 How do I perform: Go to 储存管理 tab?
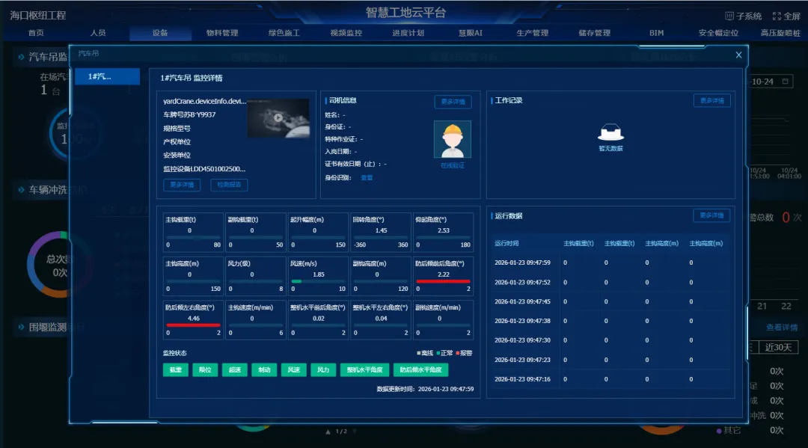click(x=594, y=32)
